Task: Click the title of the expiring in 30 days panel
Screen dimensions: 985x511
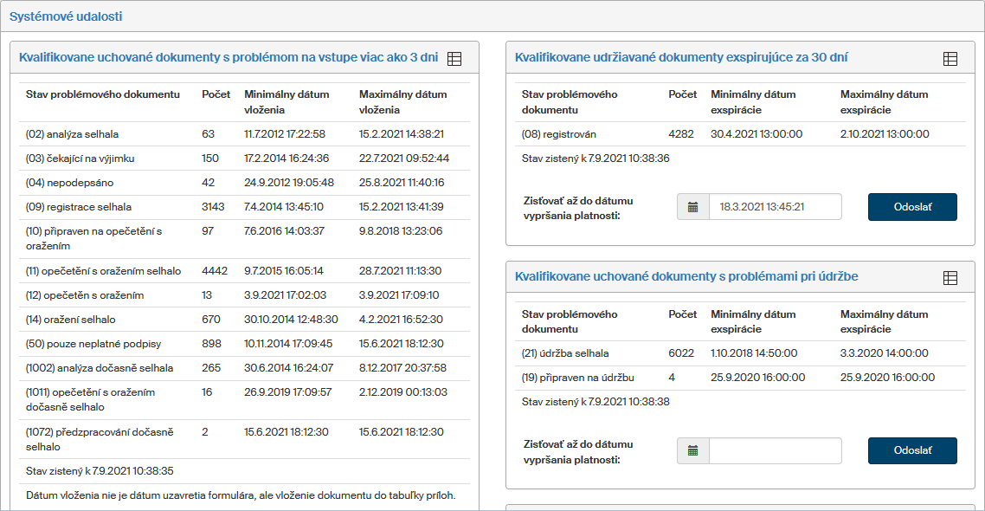Action: 681,58
